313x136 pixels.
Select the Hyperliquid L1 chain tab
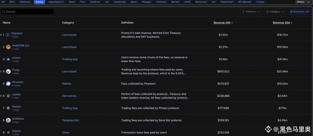click(x=56, y=2)
